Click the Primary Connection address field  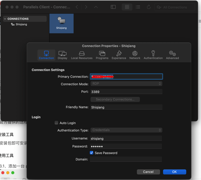tap(126, 76)
